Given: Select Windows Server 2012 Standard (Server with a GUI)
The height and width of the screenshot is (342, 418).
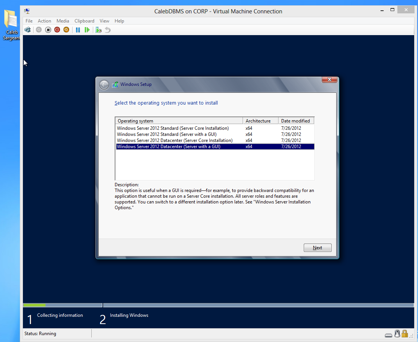Looking at the screenshot, I should pos(215,134).
